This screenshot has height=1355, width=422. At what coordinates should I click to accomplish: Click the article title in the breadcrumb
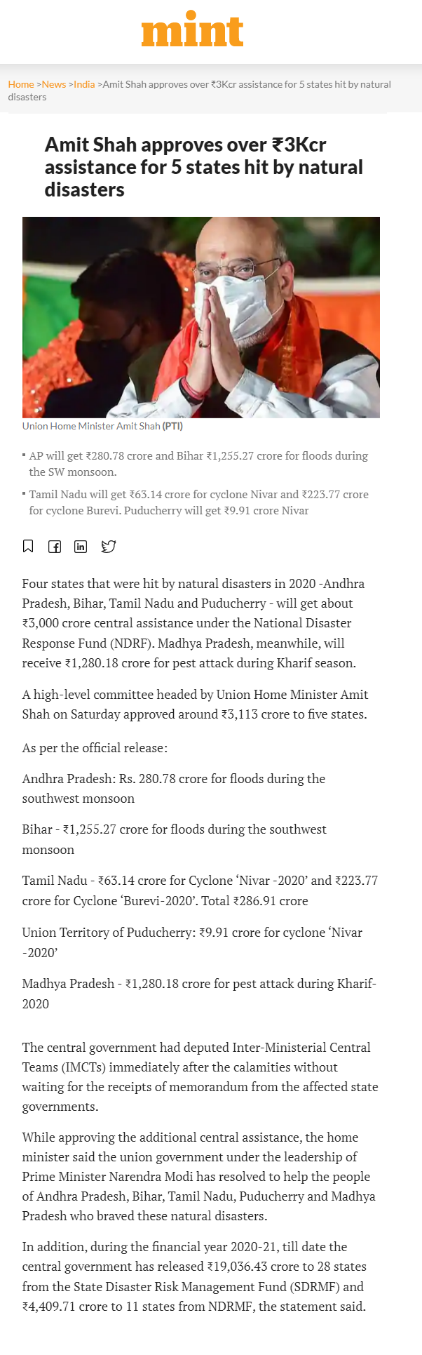click(x=247, y=84)
